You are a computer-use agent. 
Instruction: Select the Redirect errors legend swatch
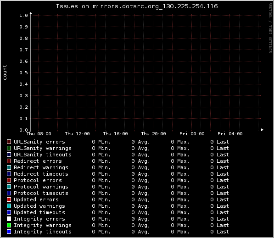[9, 161]
